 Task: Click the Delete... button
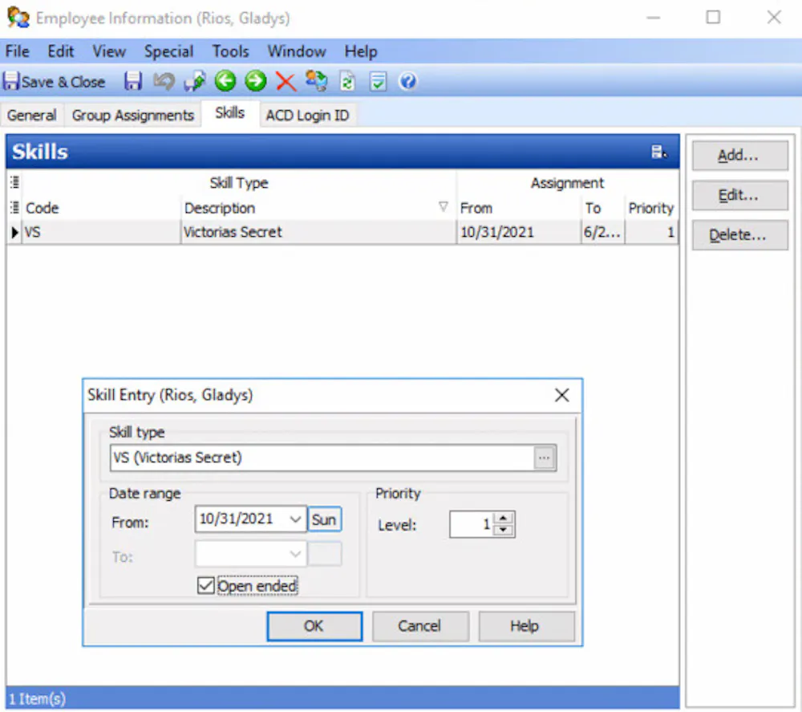pyautogui.click(x=739, y=235)
